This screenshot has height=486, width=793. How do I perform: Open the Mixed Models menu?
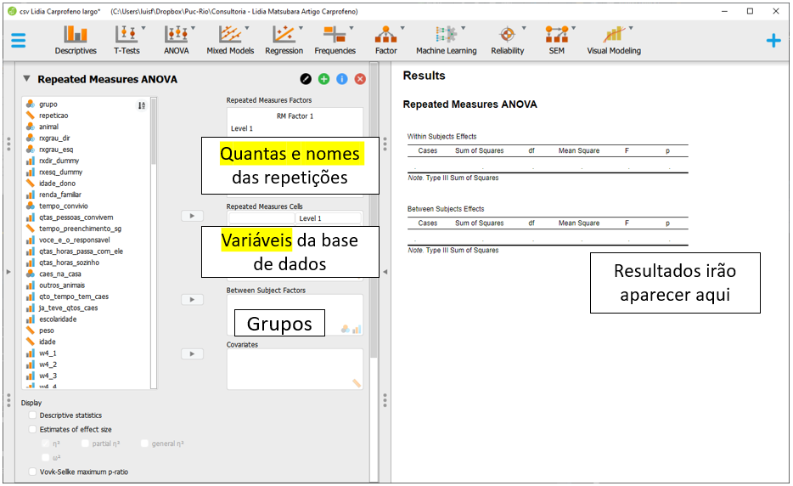point(230,40)
